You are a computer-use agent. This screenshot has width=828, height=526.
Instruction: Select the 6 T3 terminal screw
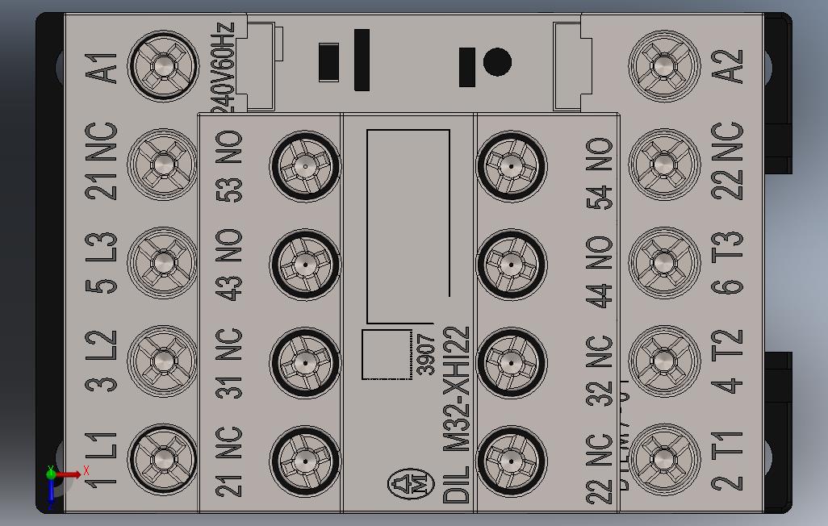click(664, 262)
